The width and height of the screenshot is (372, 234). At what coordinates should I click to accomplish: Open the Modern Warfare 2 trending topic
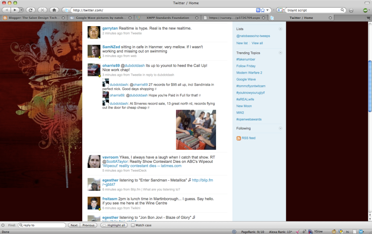click(249, 73)
